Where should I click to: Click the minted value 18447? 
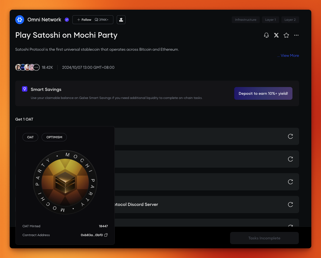tap(103, 226)
